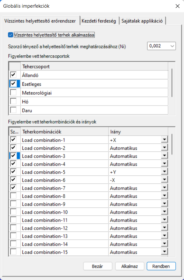Click the Bezár button
Viewport: 184px width, 280px height.
(x=98, y=266)
